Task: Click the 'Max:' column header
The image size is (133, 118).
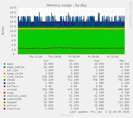Action: [x=123, y=61]
